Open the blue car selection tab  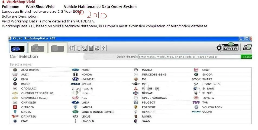pyautogui.click(x=18, y=48)
